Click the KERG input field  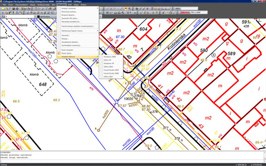pyautogui.click(x=189, y=8)
